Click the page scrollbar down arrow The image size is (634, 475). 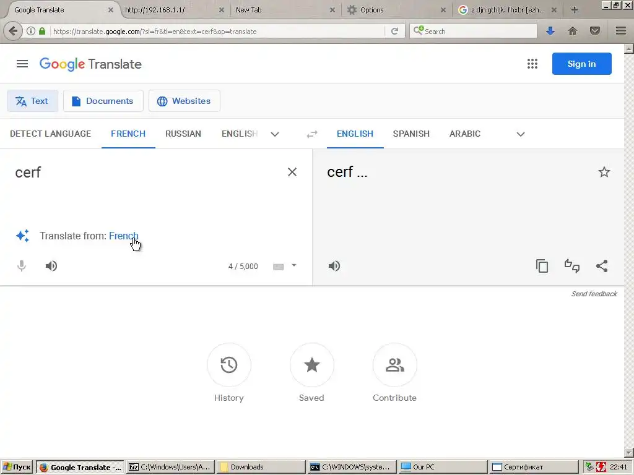628,453
